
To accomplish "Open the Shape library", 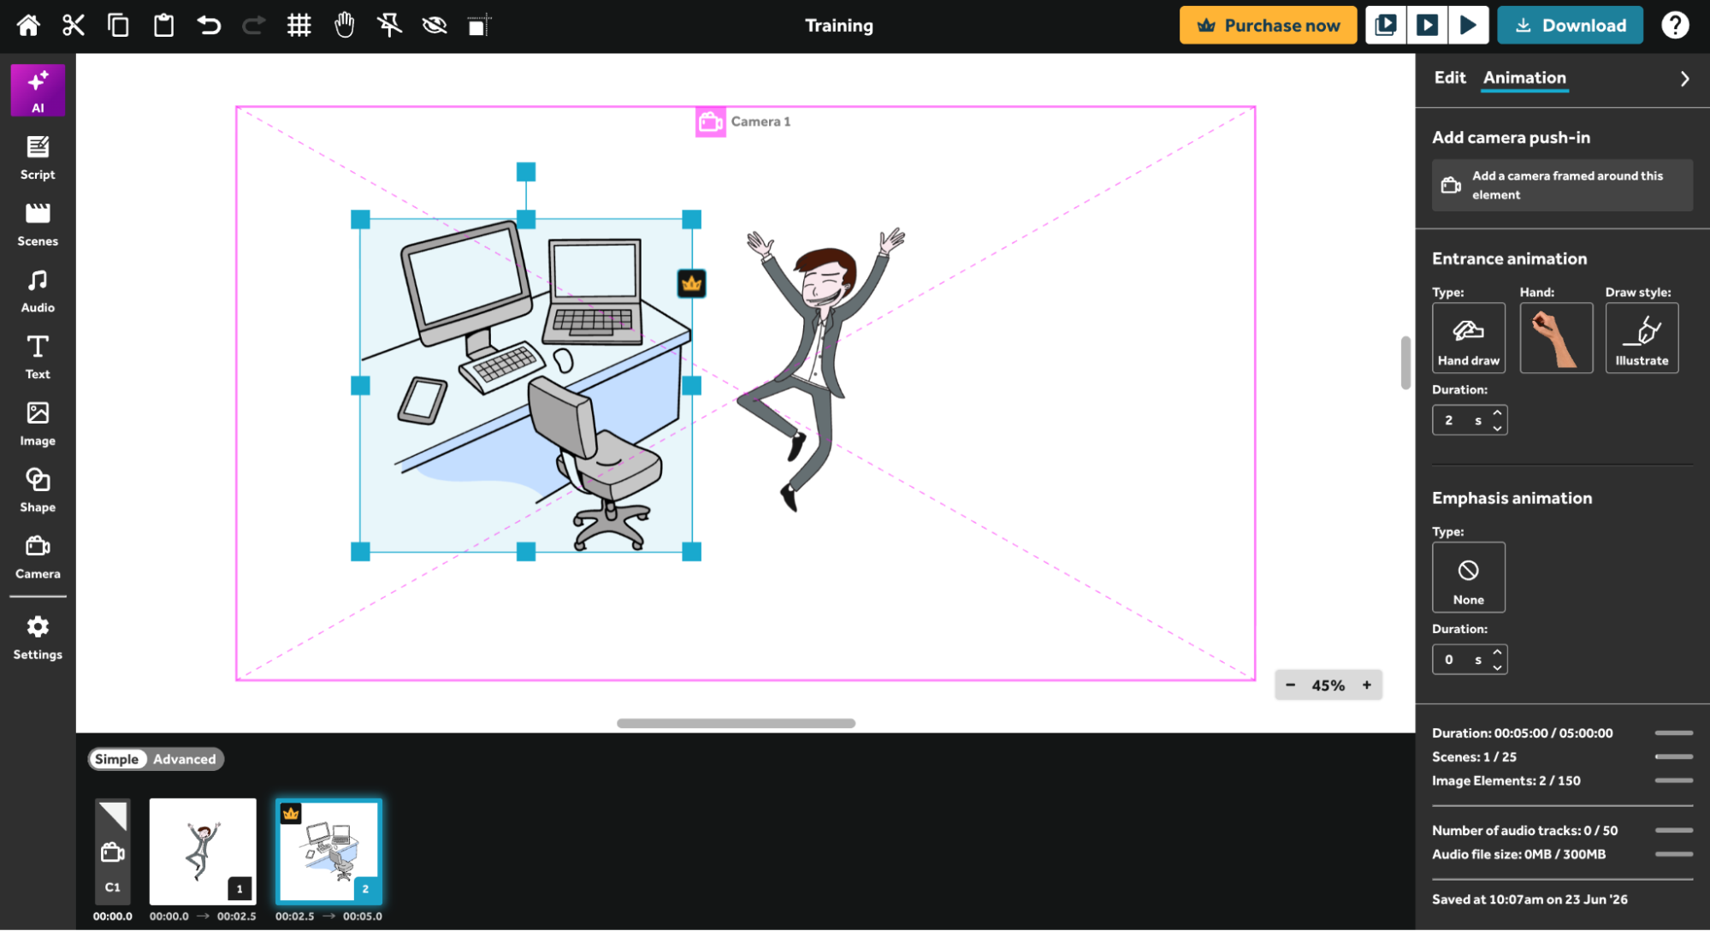I will coord(38,491).
